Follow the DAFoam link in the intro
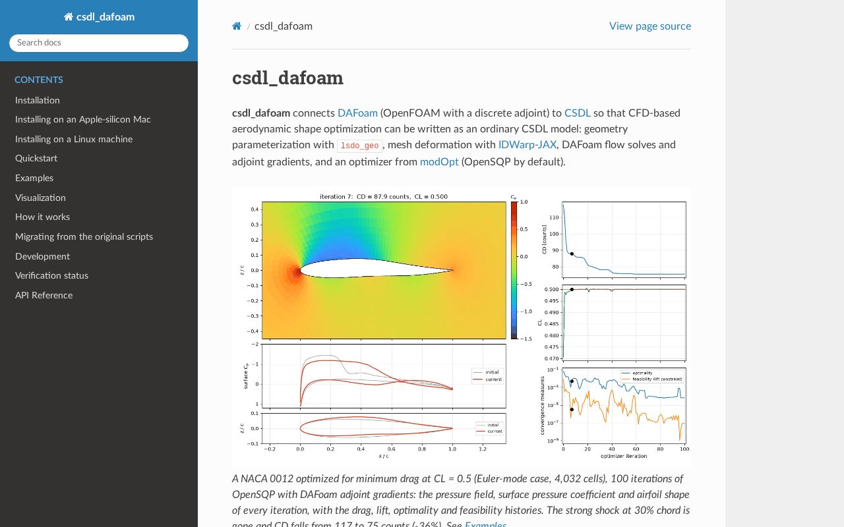Image resolution: width=844 pixels, height=527 pixels. click(x=357, y=113)
